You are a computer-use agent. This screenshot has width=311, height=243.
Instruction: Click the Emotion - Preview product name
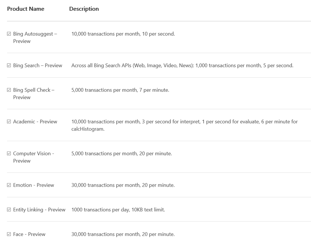click(34, 185)
